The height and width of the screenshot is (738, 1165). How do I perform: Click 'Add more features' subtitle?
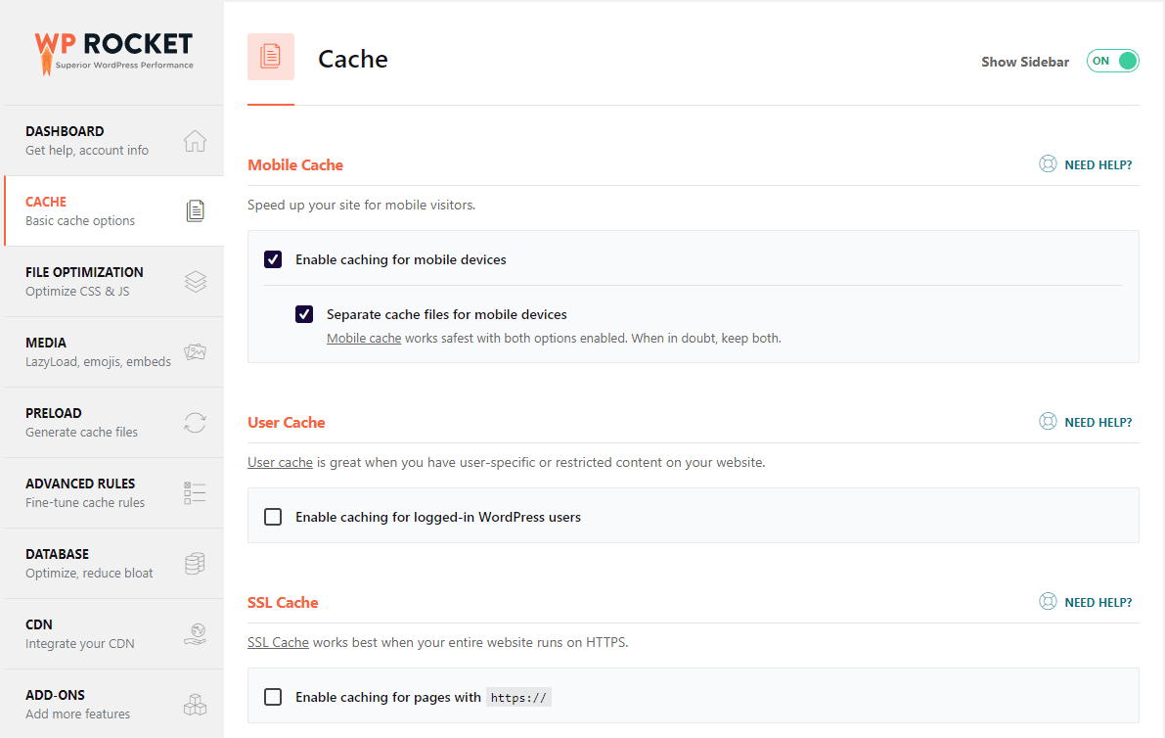[x=77, y=715]
